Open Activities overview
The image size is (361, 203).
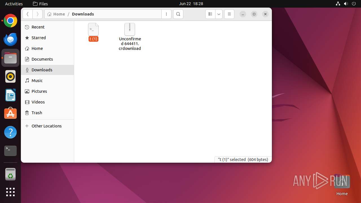tap(14, 4)
